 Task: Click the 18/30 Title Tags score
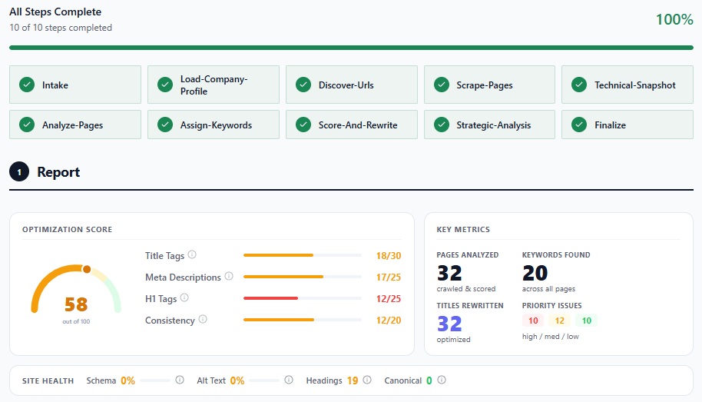388,255
